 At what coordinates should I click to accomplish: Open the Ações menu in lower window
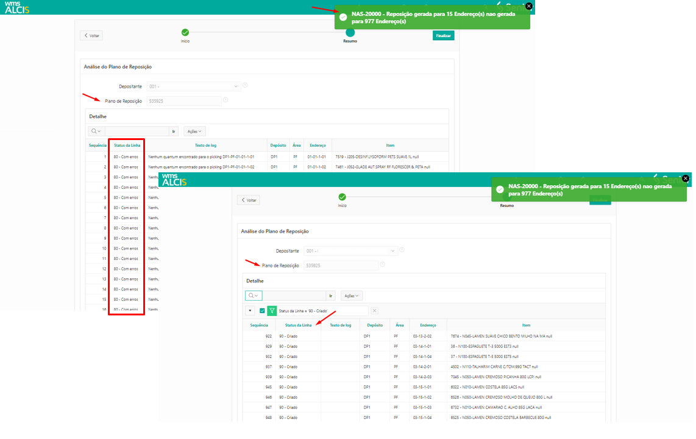pyautogui.click(x=352, y=296)
